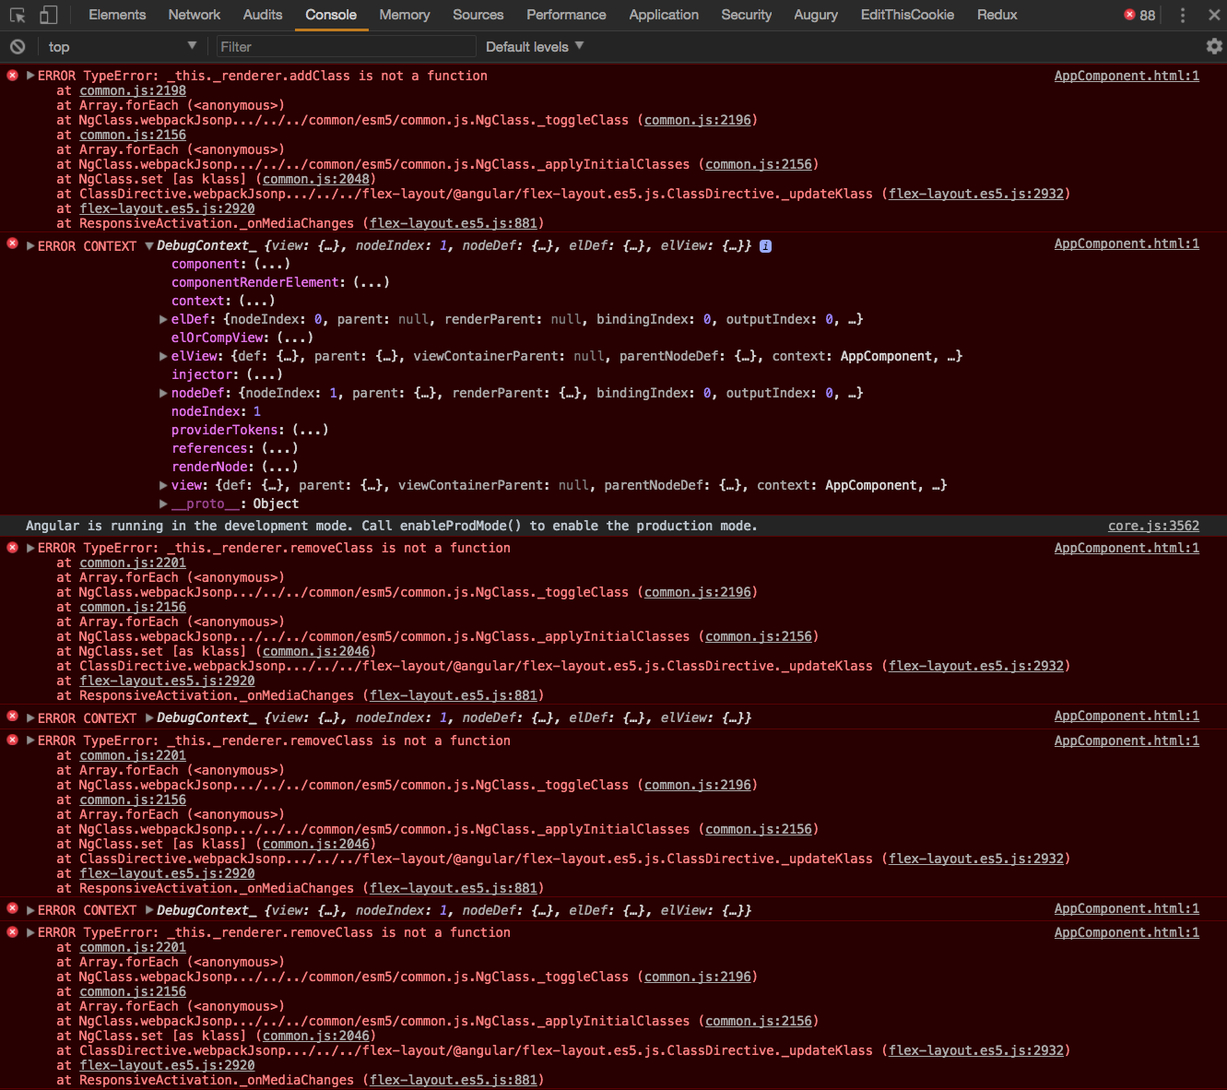This screenshot has height=1090, width=1227.
Task: Click the info icon beside DebugContext_
Action: [765, 245]
